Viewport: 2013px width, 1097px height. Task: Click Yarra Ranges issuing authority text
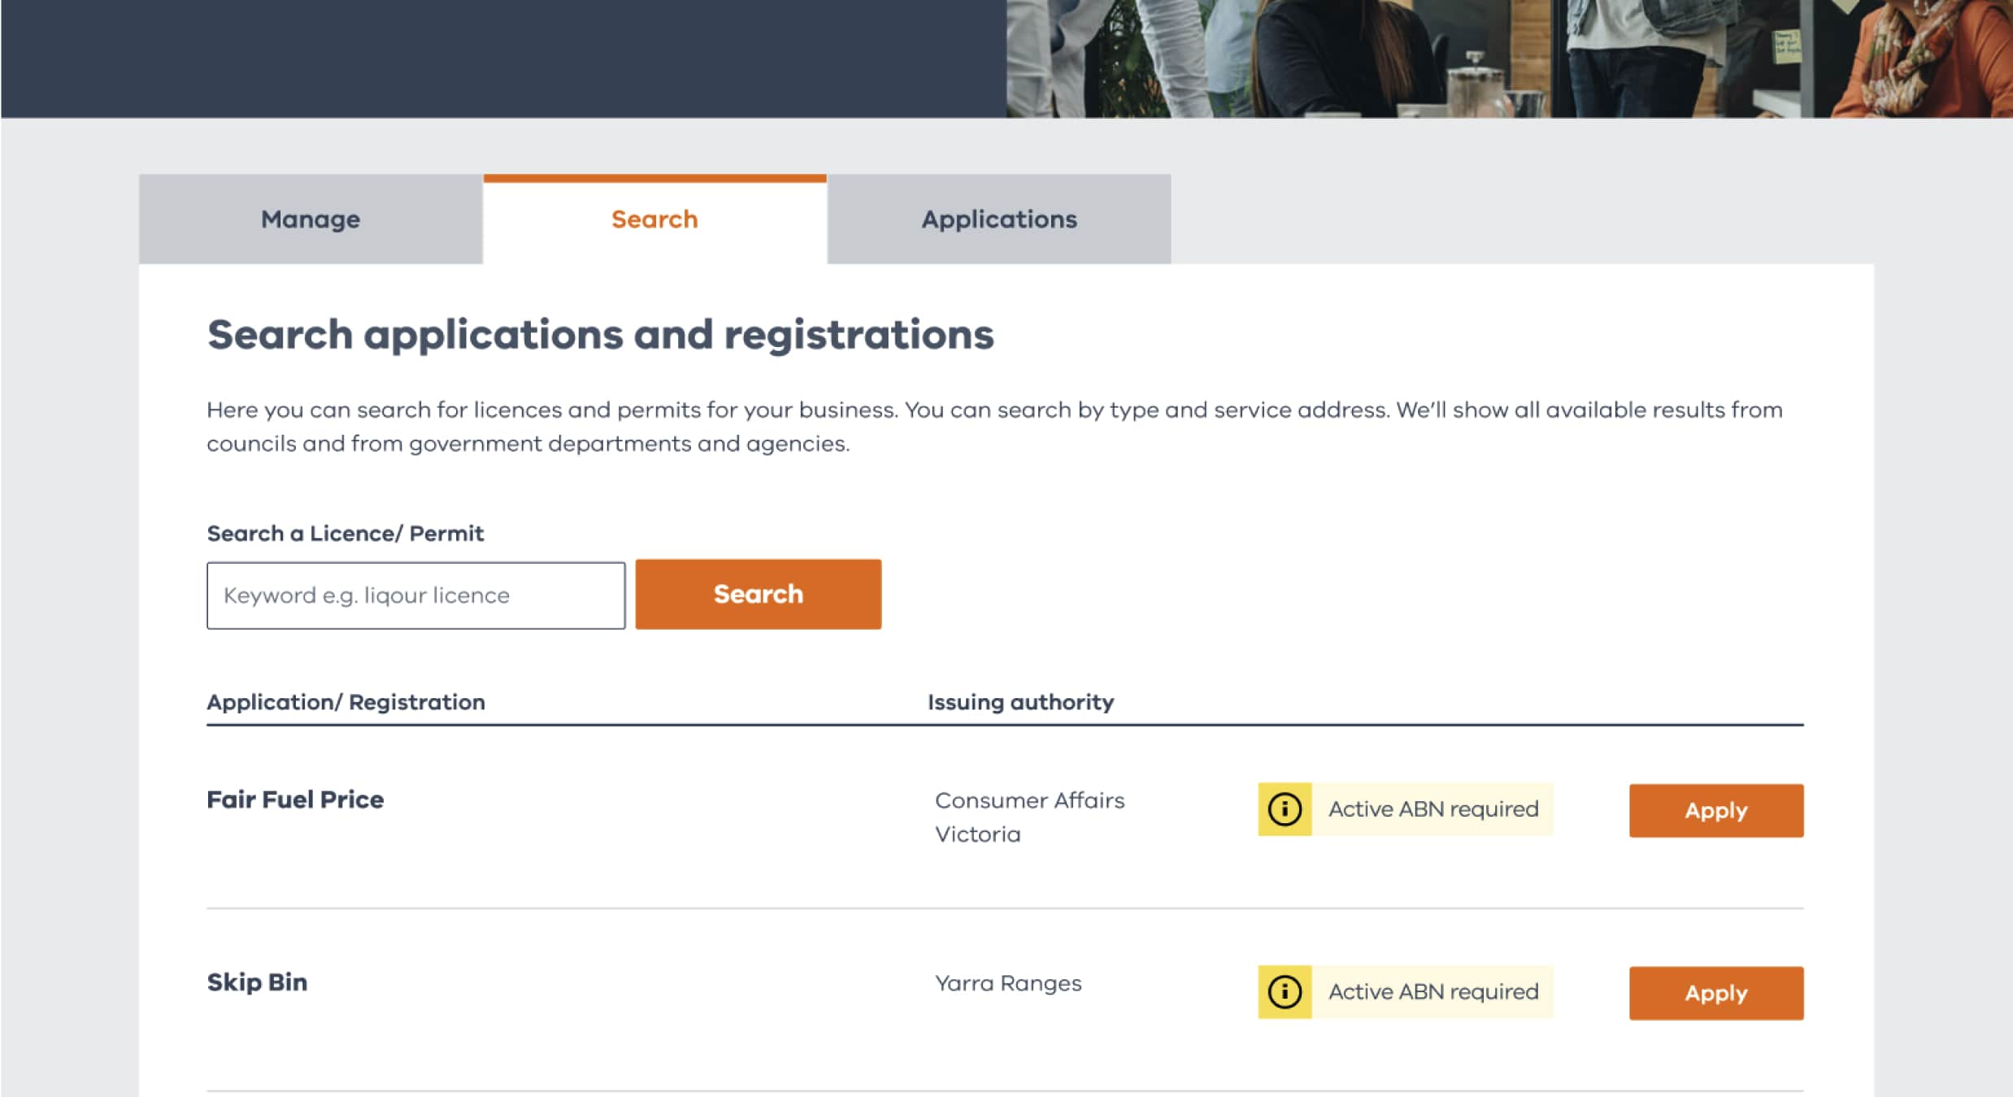pyautogui.click(x=1008, y=983)
